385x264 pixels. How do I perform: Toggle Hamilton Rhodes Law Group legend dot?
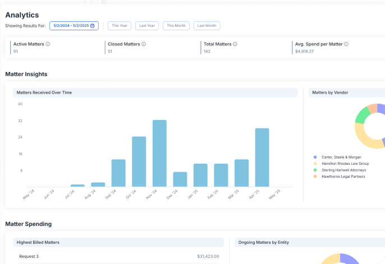tap(315, 164)
